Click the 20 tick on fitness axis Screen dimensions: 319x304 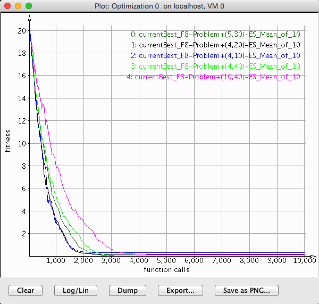(22, 30)
